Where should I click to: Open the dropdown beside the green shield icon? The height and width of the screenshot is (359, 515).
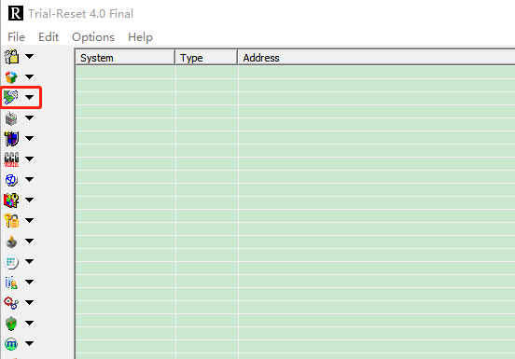tap(30, 324)
